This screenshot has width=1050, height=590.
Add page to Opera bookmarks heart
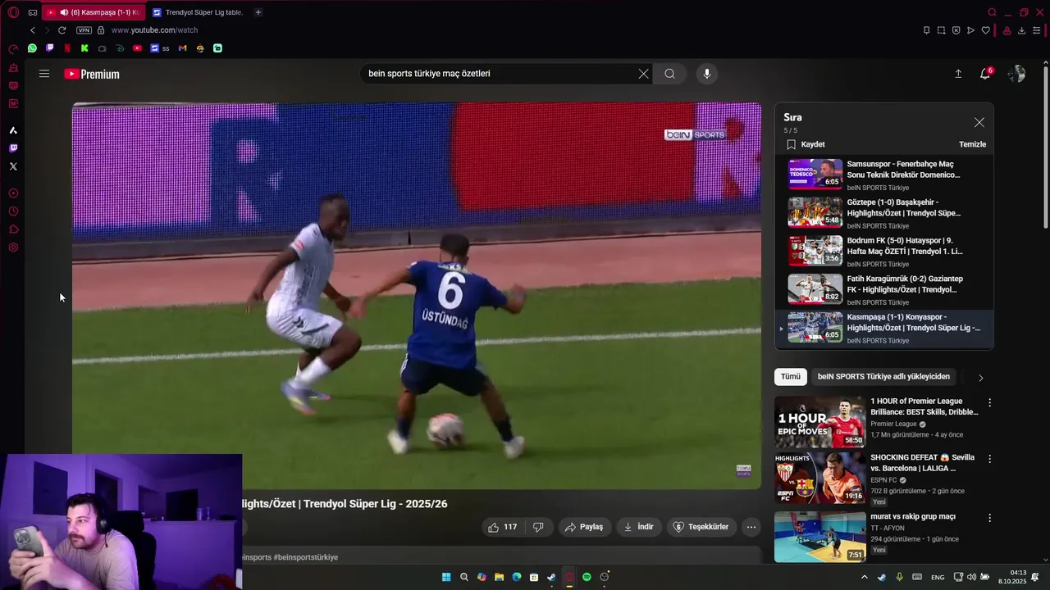986,30
